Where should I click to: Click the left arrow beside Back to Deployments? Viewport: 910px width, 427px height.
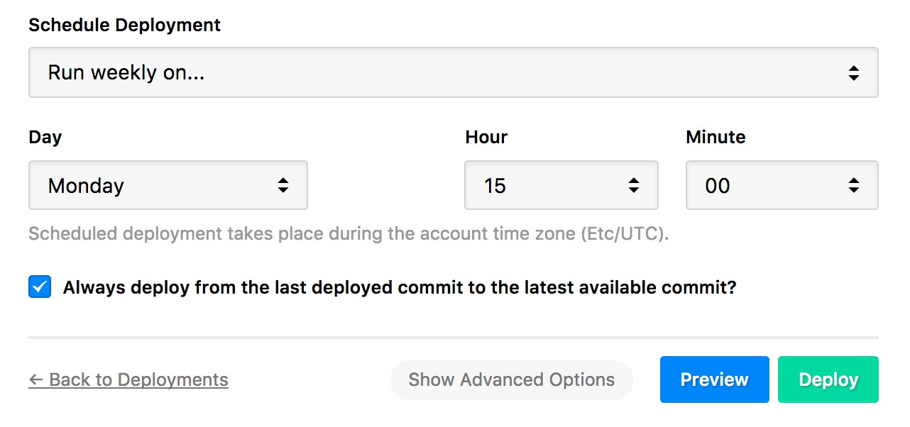[35, 379]
